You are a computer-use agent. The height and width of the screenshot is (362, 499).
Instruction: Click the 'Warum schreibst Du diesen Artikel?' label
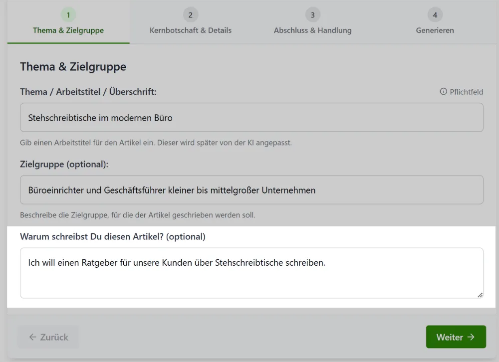(x=113, y=237)
